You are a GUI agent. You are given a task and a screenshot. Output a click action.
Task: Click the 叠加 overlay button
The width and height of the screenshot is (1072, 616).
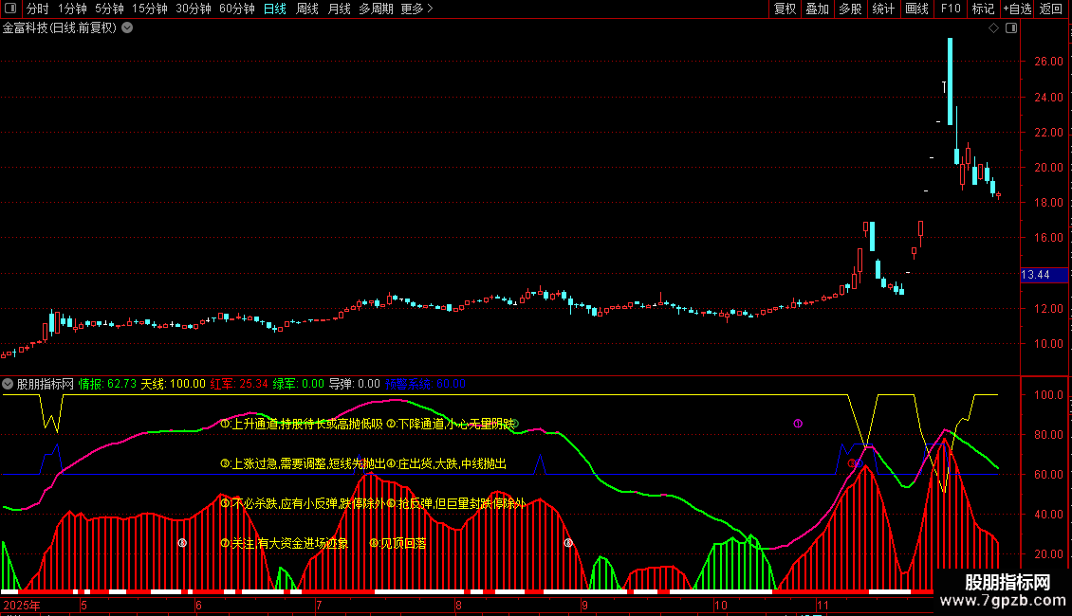tap(817, 9)
